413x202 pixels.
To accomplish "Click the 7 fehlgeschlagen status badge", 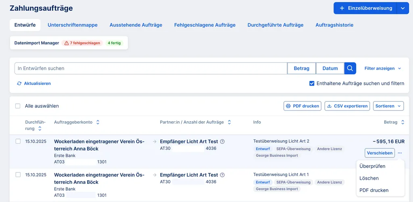I will coord(82,43).
